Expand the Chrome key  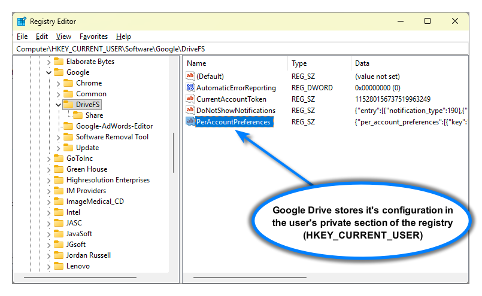click(59, 83)
